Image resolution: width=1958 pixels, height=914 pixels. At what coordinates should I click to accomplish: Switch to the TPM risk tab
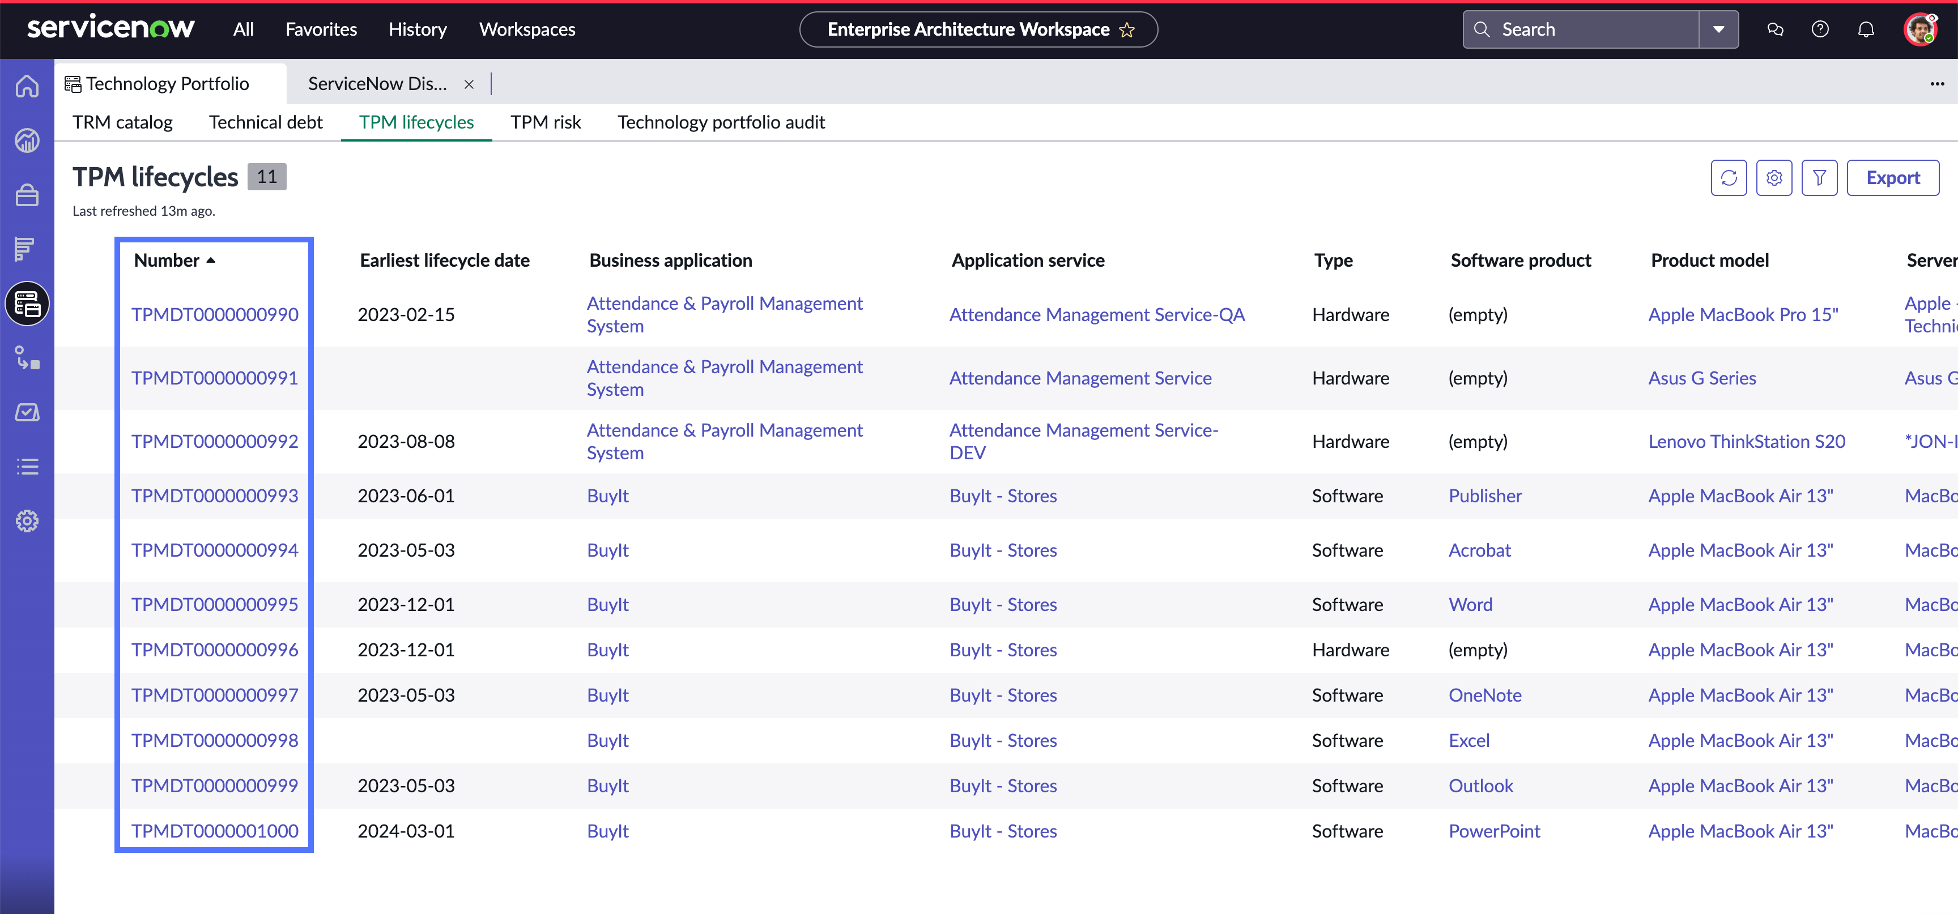[545, 122]
